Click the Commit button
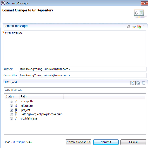 [x=106, y=142]
